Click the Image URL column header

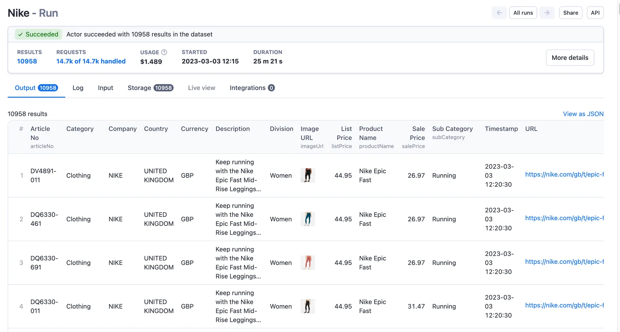[312, 137]
